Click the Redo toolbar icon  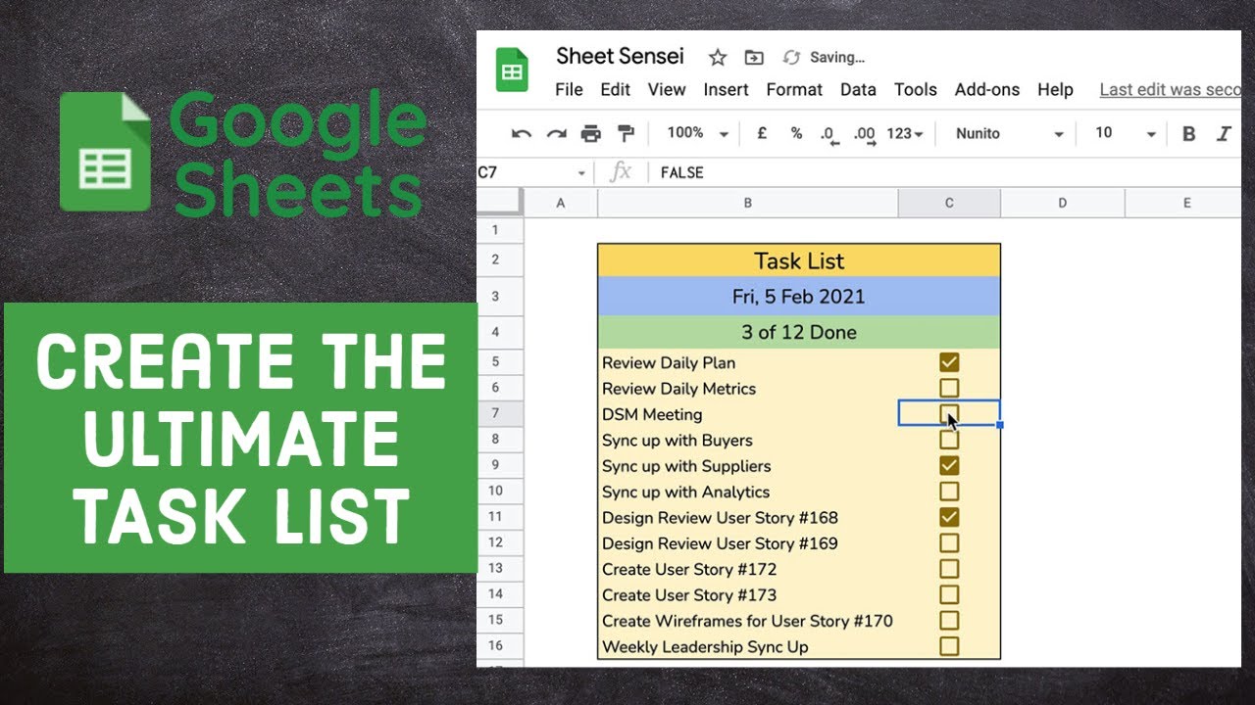coord(557,133)
